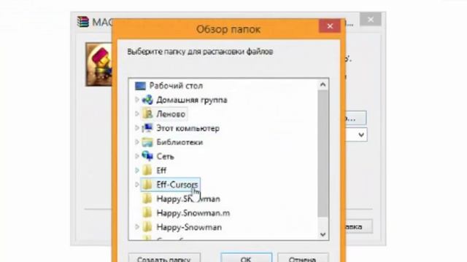The image size is (467, 262).
Task: Select the Леново folder label
Action: (171, 114)
